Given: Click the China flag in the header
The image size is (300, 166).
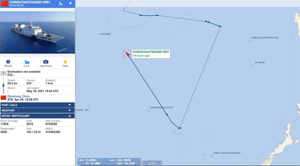Looking at the screenshot, I should tap(4, 3).
